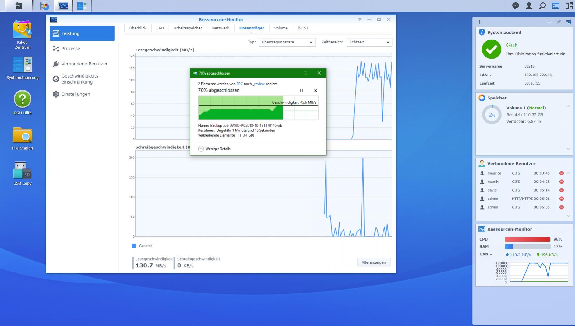This screenshot has height=326, width=575.
Task: Open the notifications chat bubble icon
Action: [x=515, y=6]
